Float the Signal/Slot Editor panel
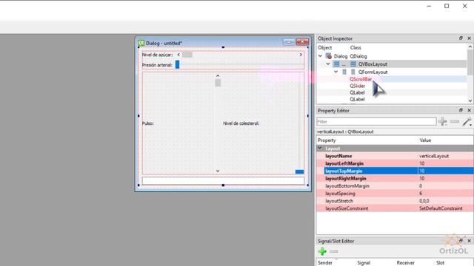This screenshot has height=266, width=474. [x=461, y=241]
